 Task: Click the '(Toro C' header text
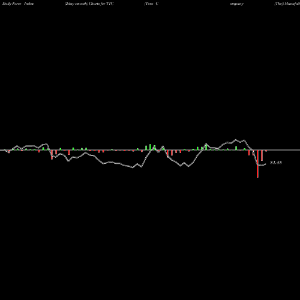pos(151,4)
